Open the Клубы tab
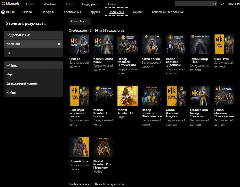 pyautogui.click(x=138, y=12)
